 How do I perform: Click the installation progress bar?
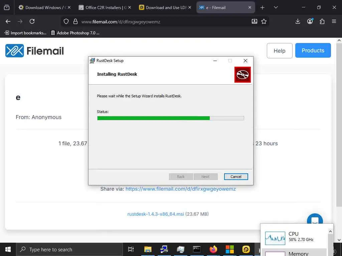(171, 118)
